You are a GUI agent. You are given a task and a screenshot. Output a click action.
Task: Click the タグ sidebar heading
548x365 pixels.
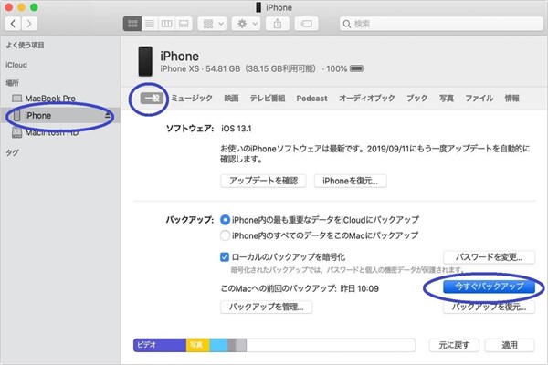[x=12, y=152]
